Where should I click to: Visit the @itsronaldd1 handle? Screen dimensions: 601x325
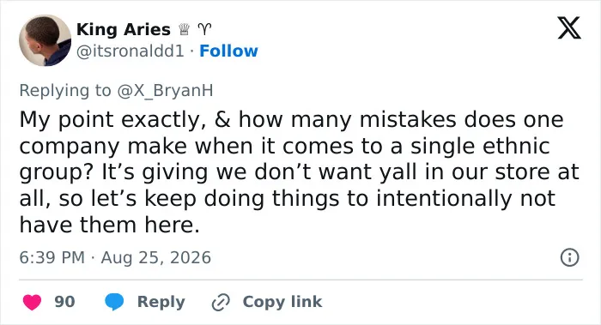pos(131,51)
